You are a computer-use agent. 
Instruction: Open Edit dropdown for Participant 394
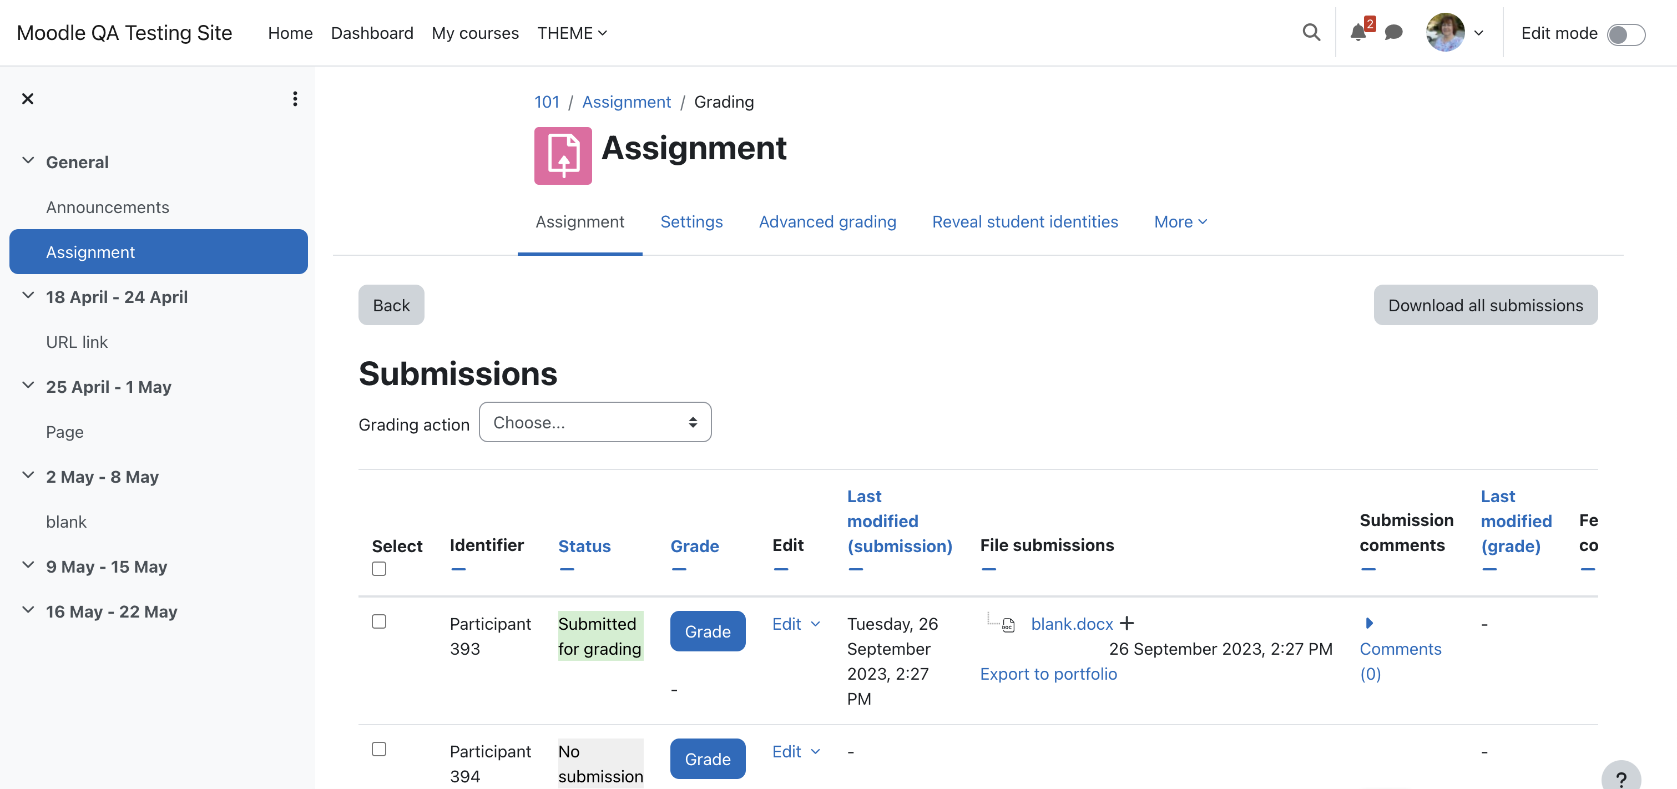click(796, 751)
